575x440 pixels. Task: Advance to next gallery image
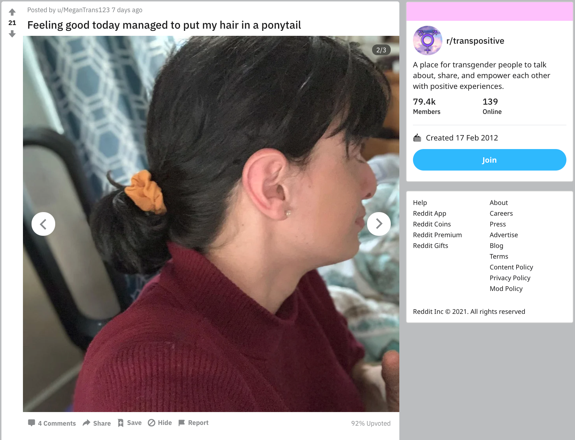[x=379, y=224]
